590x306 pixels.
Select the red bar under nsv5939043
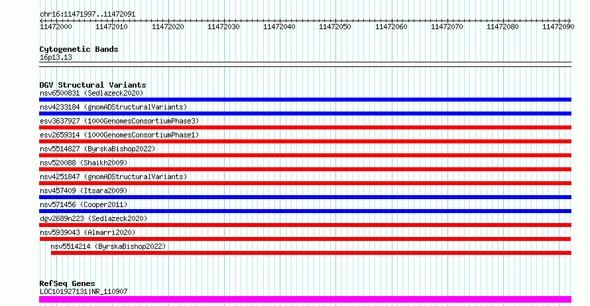(x=305, y=239)
